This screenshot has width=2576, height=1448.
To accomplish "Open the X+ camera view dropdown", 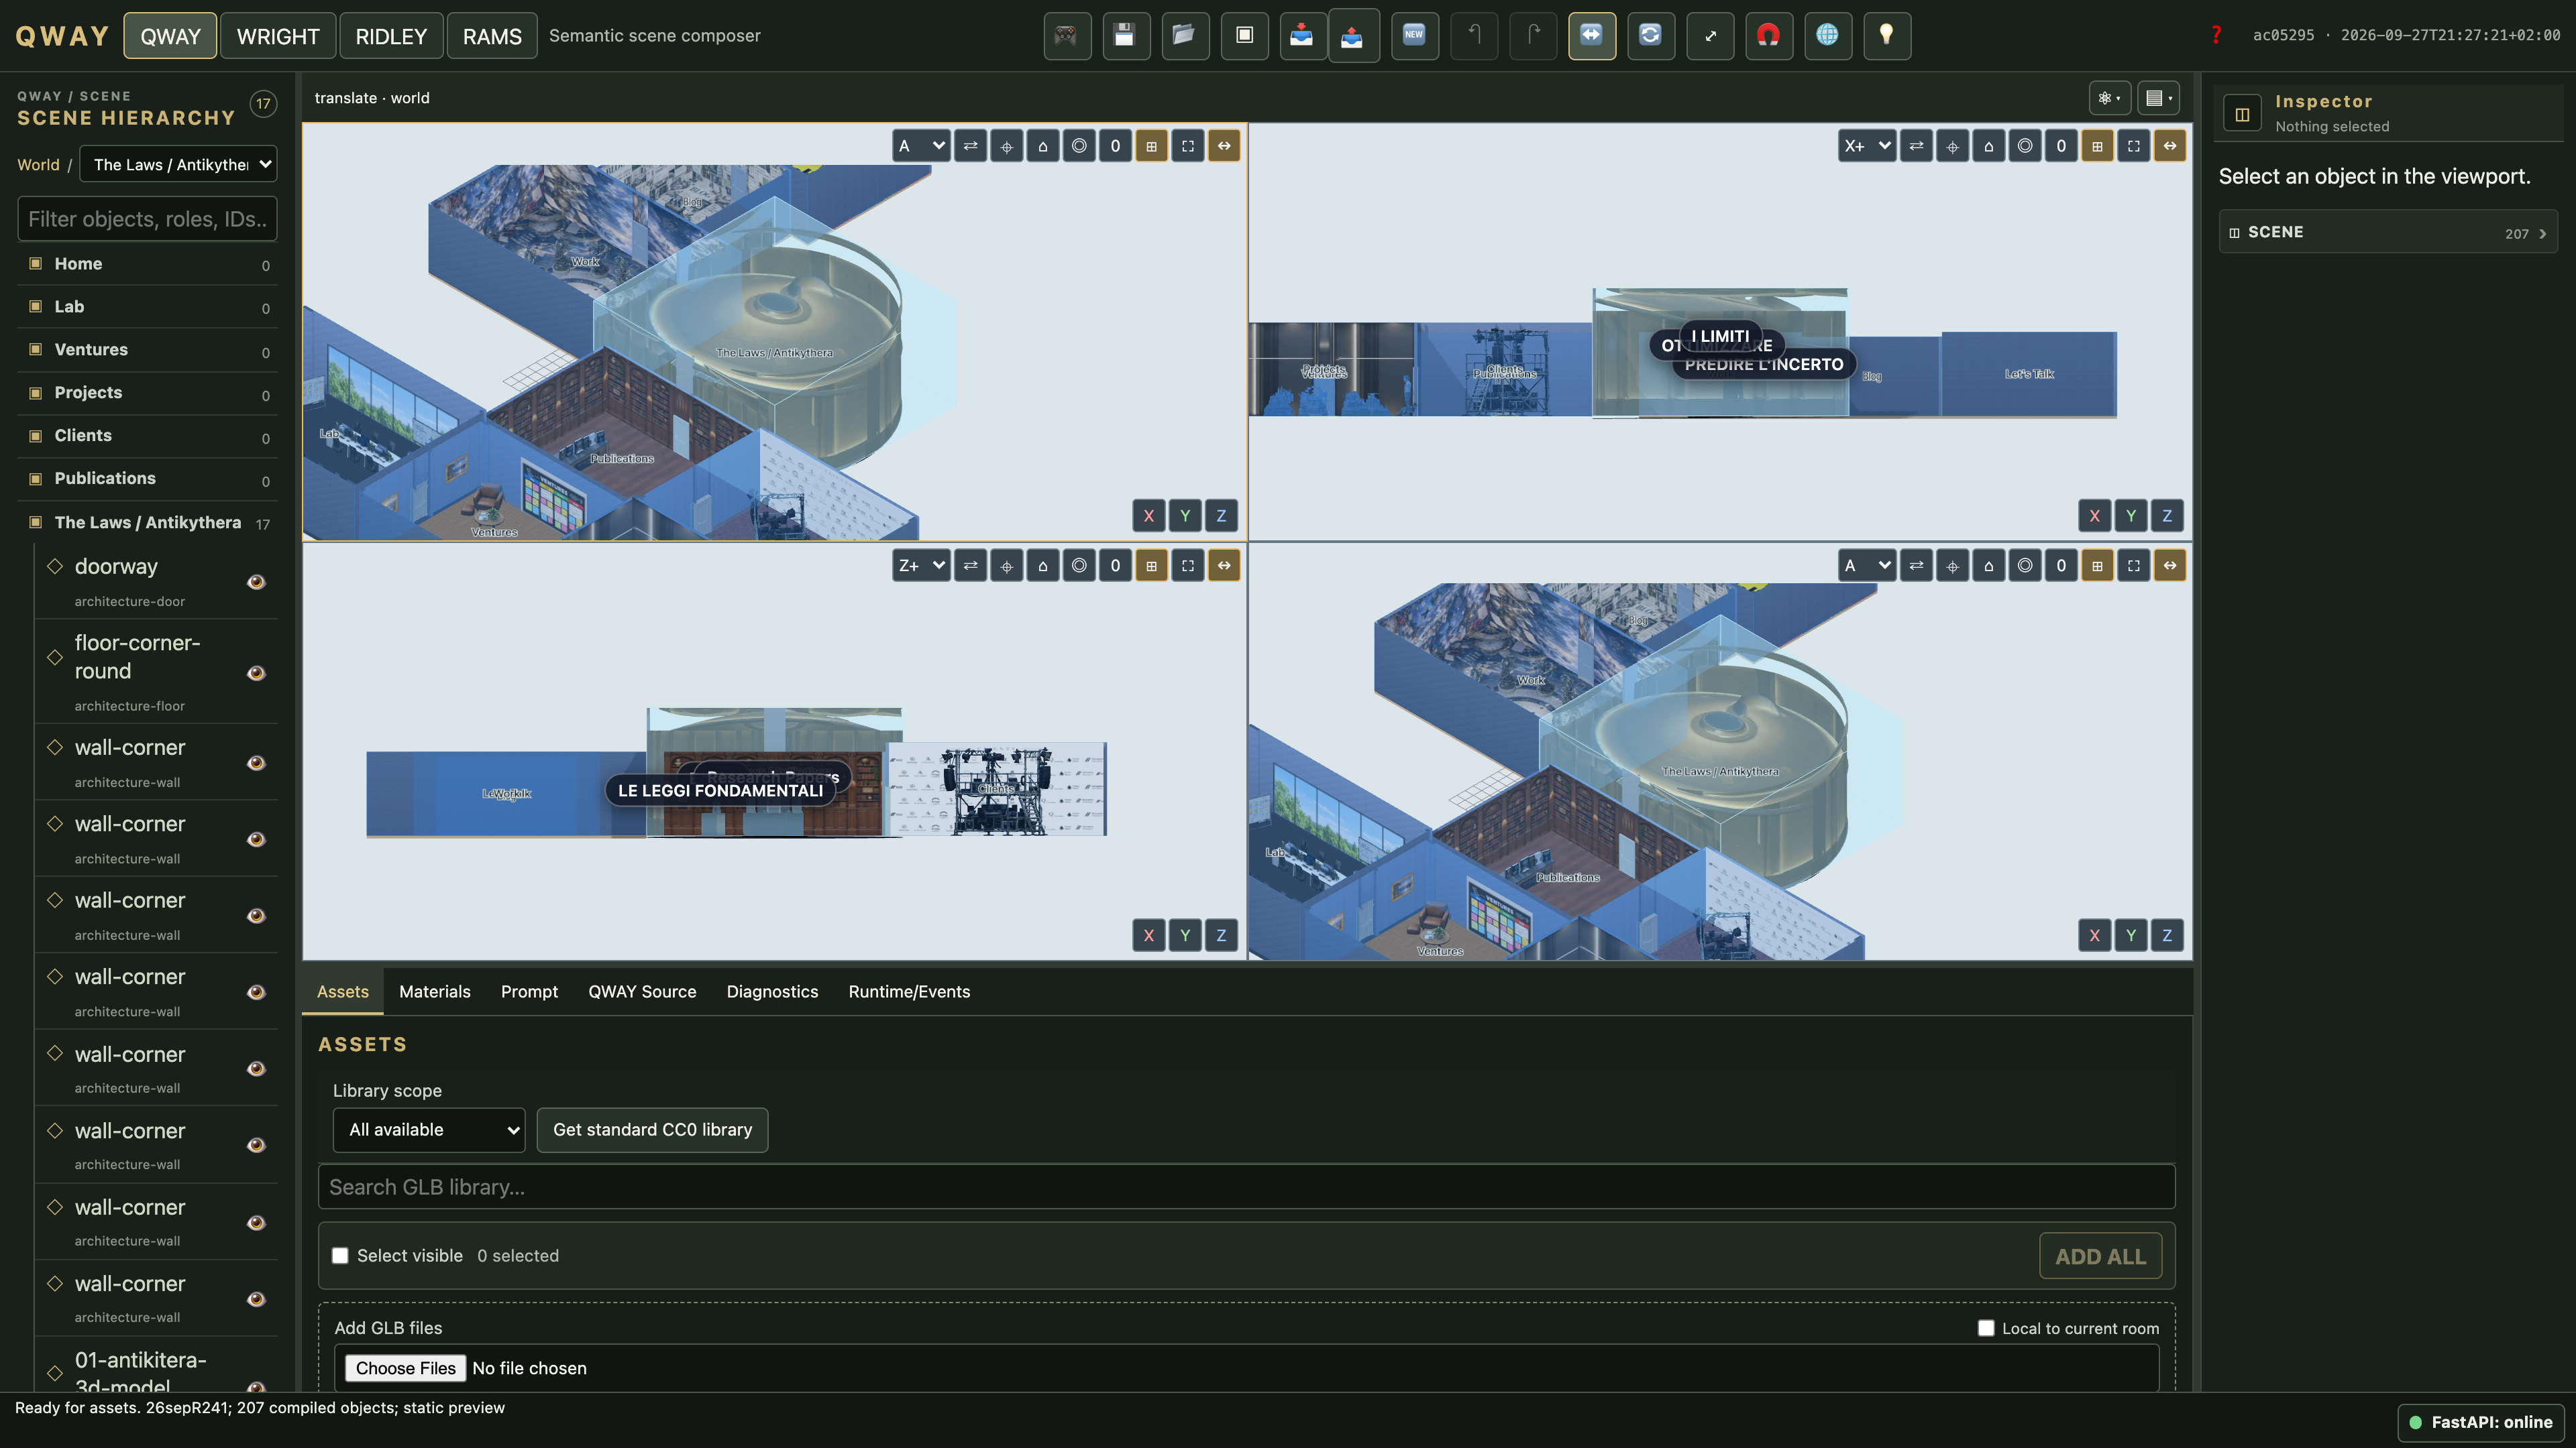I will (1866, 146).
